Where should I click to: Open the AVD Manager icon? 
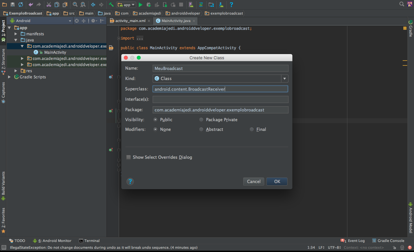pyautogui.click(x=191, y=5)
